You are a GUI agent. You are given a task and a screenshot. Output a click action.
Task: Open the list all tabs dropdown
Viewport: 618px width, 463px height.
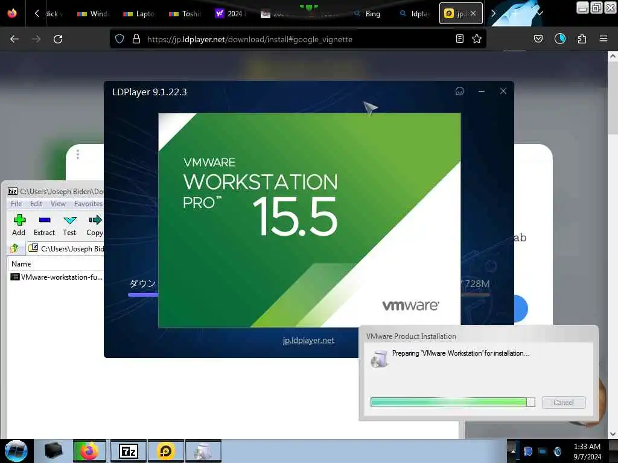pyautogui.click(x=540, y=13)
